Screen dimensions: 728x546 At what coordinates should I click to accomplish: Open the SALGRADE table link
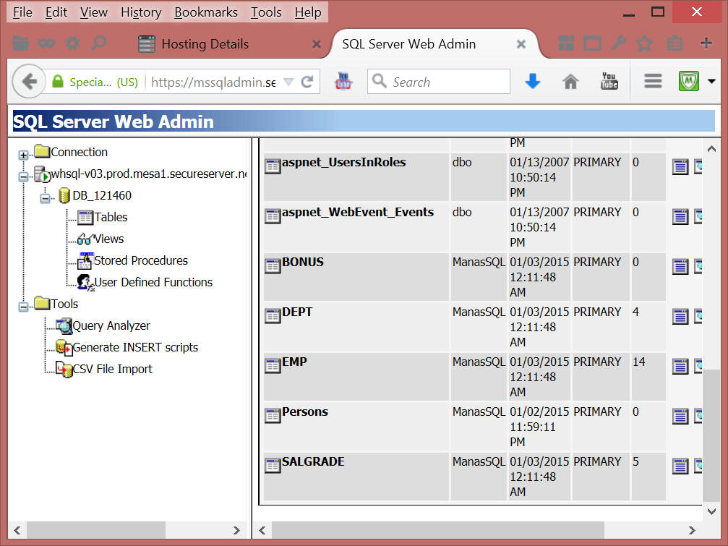coord(313,461)
